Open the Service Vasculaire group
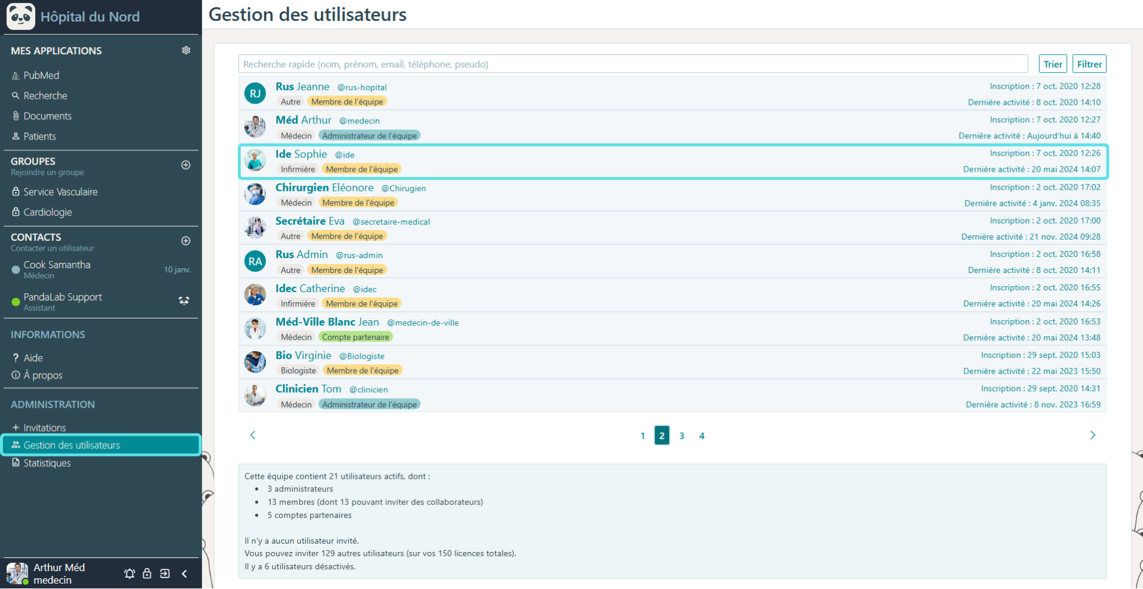This screenshot has height=589, width=1143. point(60,192)
